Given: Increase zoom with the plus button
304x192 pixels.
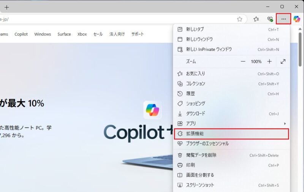Looking at the screenshot, I should tap(269, 61).
